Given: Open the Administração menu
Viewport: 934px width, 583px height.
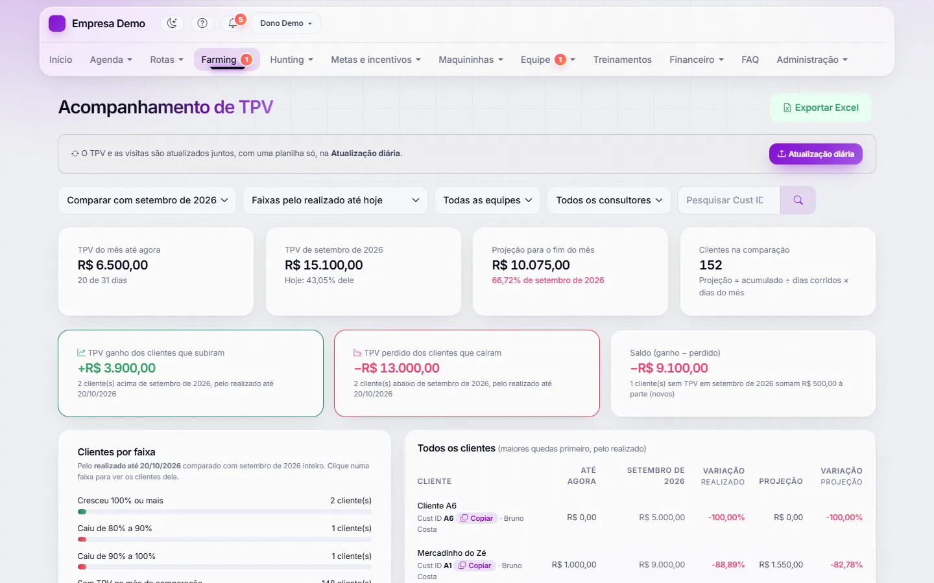Looking at the screenshot, I should (x=812, y=60).
